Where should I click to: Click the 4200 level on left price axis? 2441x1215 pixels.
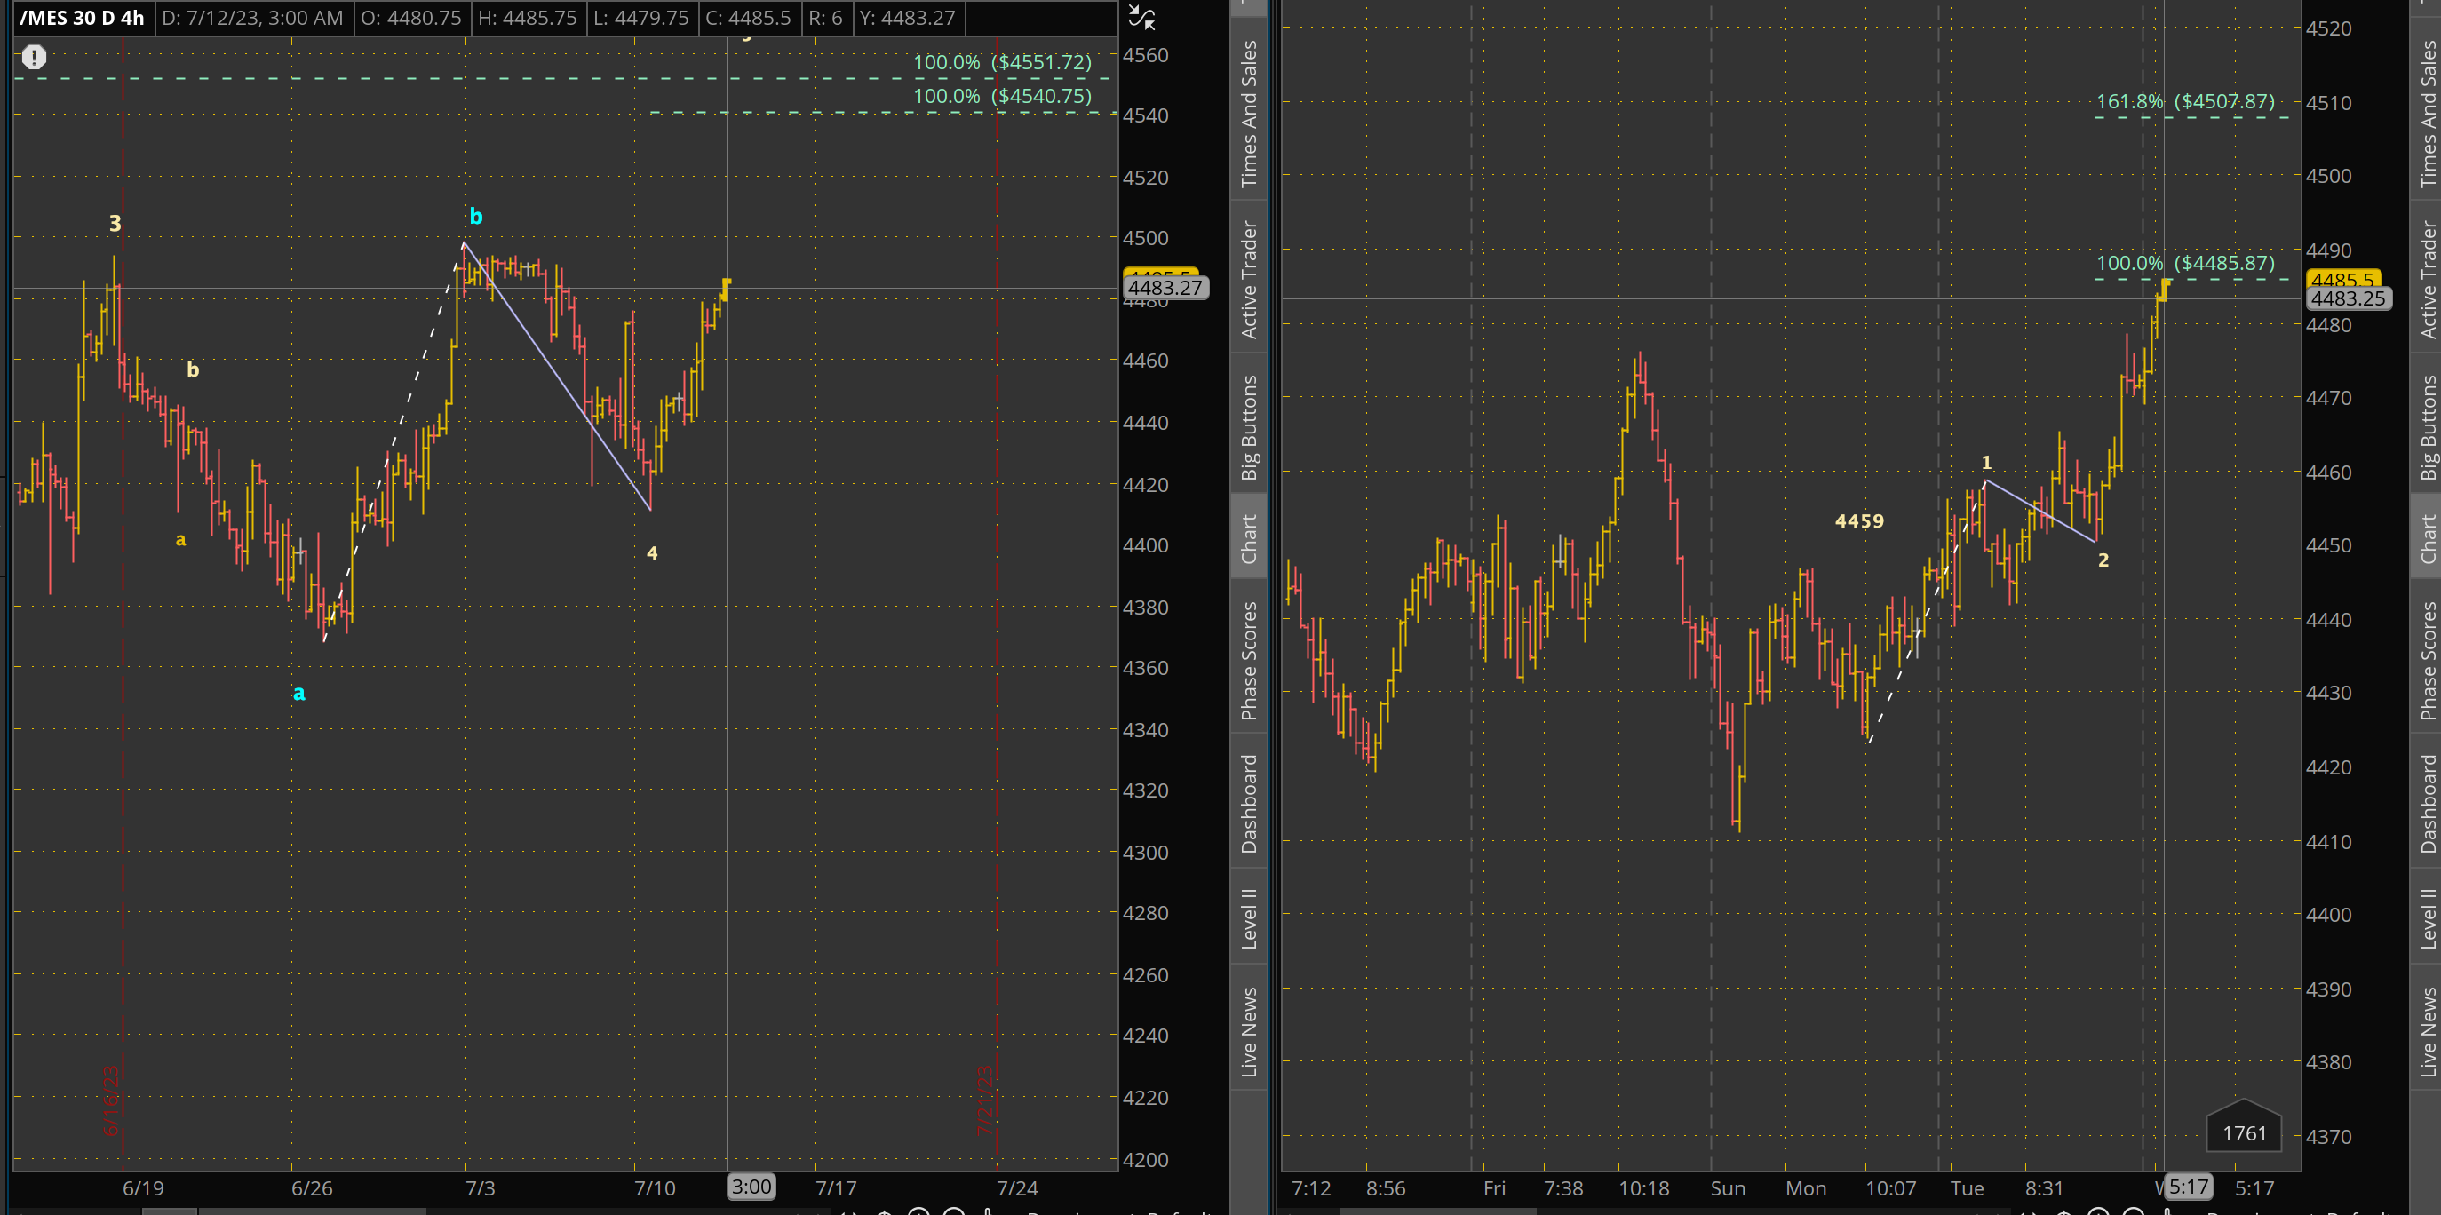1146,1159
